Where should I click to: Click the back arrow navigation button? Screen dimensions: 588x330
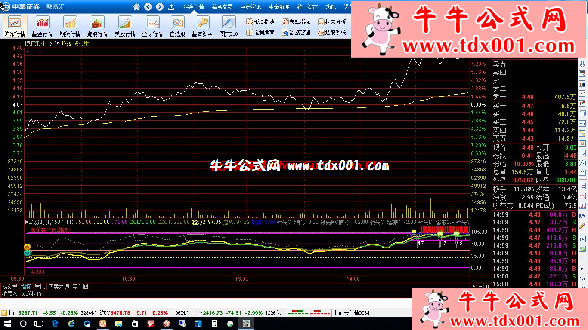tap(148, 7)
